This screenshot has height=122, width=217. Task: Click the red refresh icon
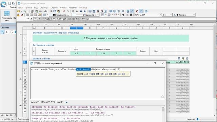pos(137,11)
